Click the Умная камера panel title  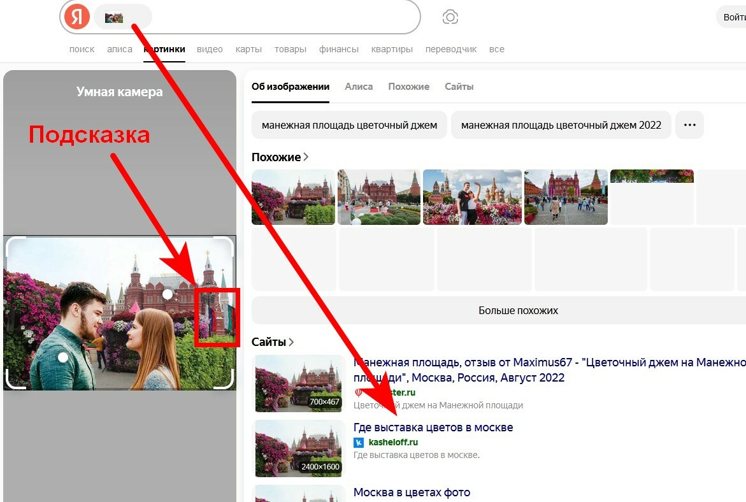(x=119, y=92)
